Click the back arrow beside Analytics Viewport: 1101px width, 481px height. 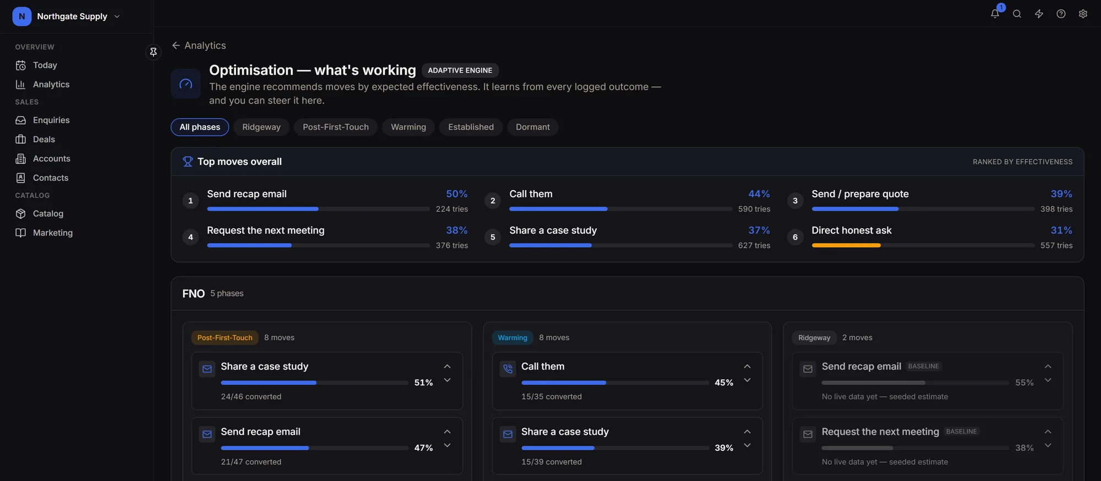coord(176,46)
